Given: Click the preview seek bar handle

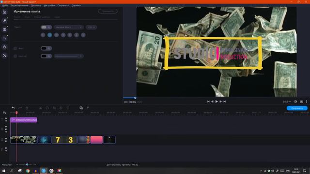Looking at the screenshot, I should pyautogui.click(x=135, y=98).
